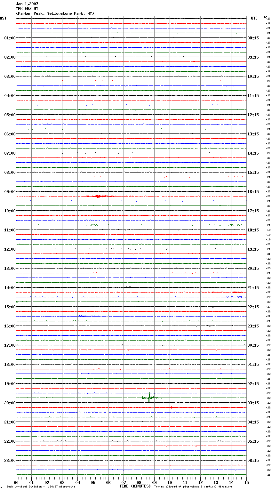
Task: Click the UTC '14:15' time label
Action: [253, 153]
